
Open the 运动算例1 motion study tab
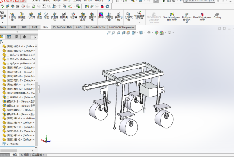pos(38,154)
